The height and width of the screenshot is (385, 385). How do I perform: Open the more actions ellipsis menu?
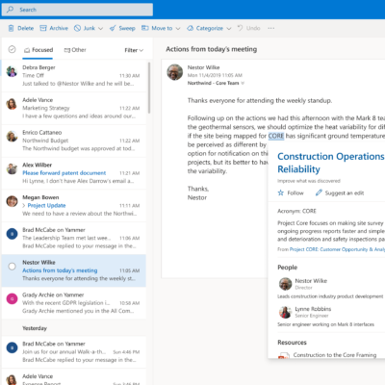point(271,28)
